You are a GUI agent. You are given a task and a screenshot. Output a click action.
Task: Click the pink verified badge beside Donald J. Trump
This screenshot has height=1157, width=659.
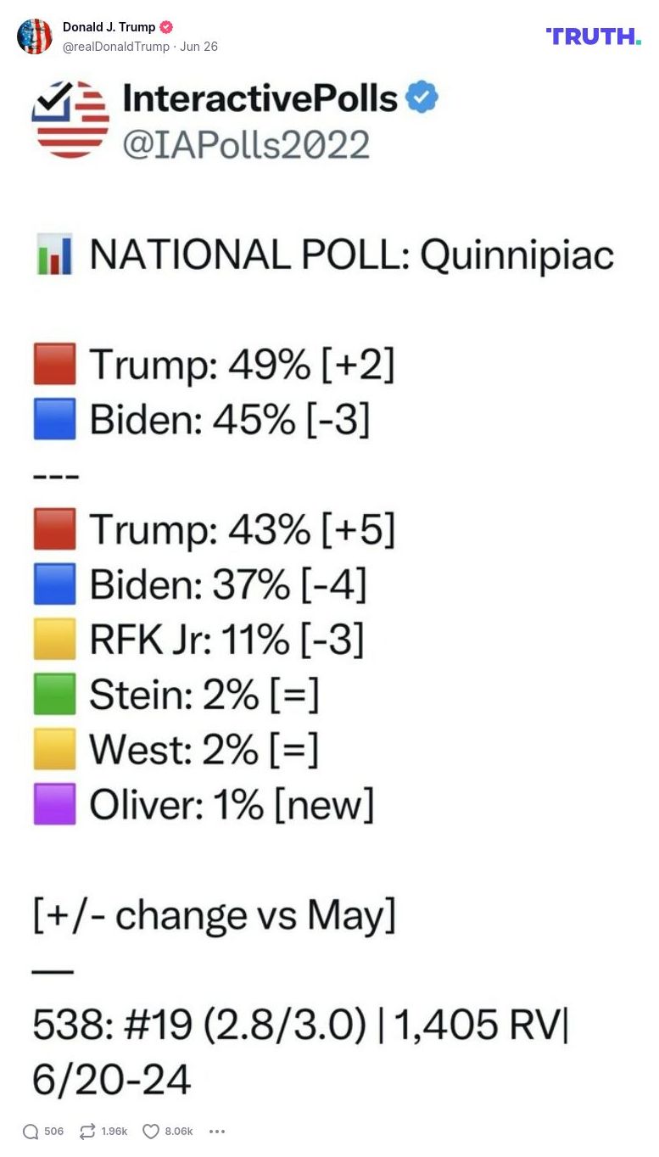click(x=166, y=26)
